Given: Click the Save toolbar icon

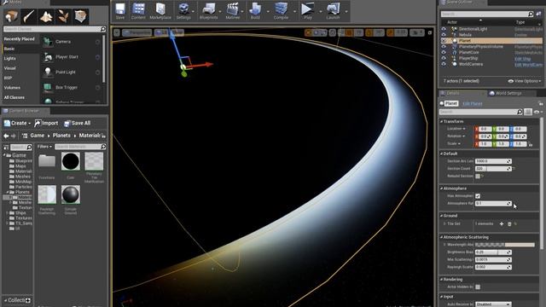Looking at the screenshot, I should tap(120, 11).
